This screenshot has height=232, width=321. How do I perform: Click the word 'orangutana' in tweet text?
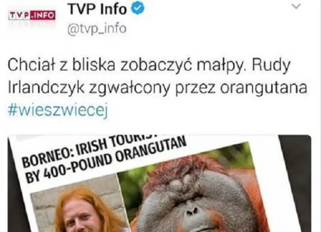point(264,88)
